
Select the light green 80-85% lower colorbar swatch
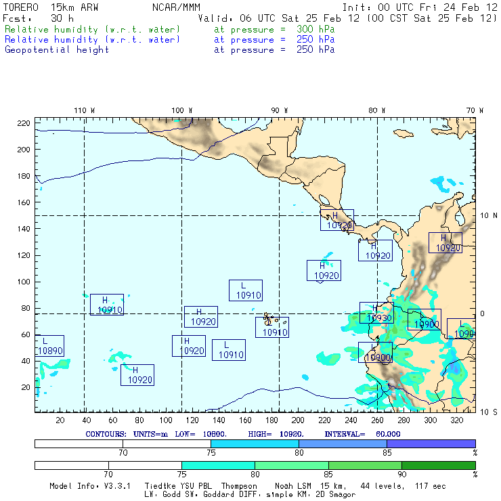pyautogui.click(x=292, y=465)
